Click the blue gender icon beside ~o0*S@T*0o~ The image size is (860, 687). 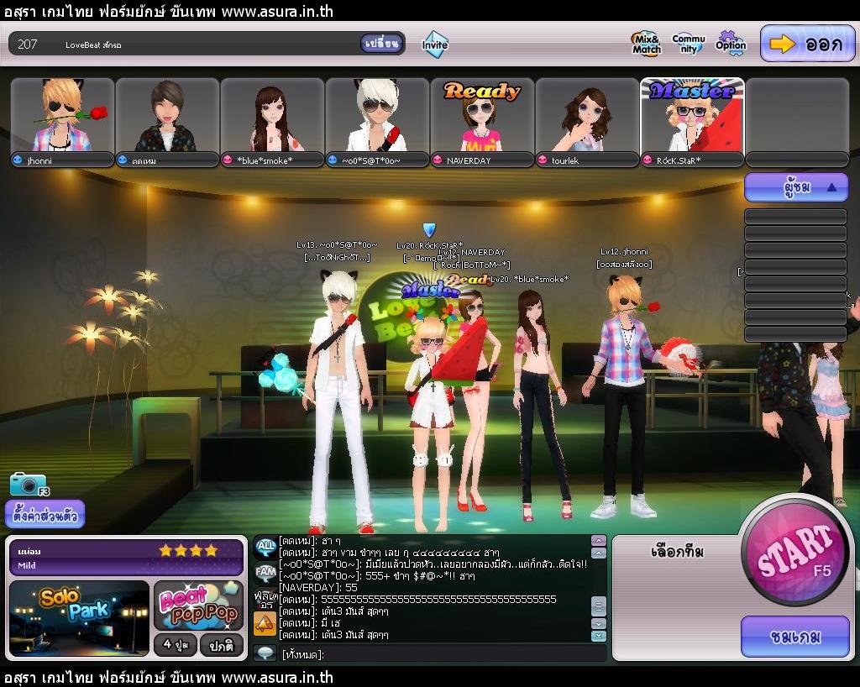coord(333,160)
